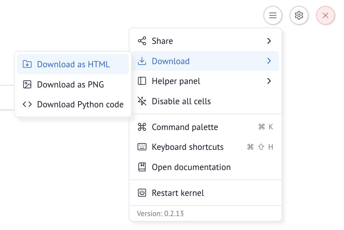This screenshot has height=230, width=344.
Task: Click the hamburger menu icon button
Action: pyautogui.click(x=273, y=15)
